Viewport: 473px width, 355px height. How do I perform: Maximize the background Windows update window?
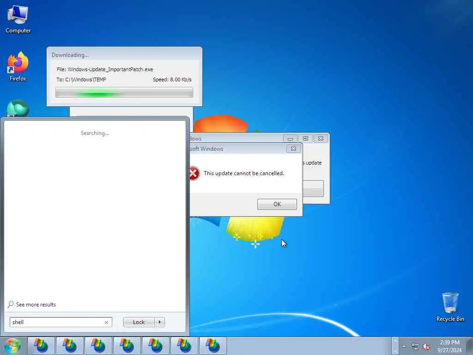click(x=305, y=139)
